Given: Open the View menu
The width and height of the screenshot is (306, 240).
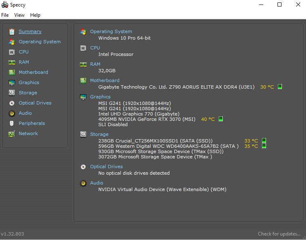Looking at the screenshot, I should click(19, 15).
